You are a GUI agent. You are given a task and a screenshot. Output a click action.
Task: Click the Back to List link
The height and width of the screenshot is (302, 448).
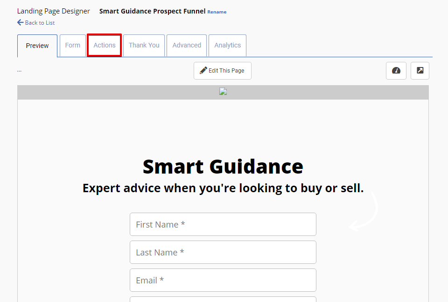[x=36, y=22]
